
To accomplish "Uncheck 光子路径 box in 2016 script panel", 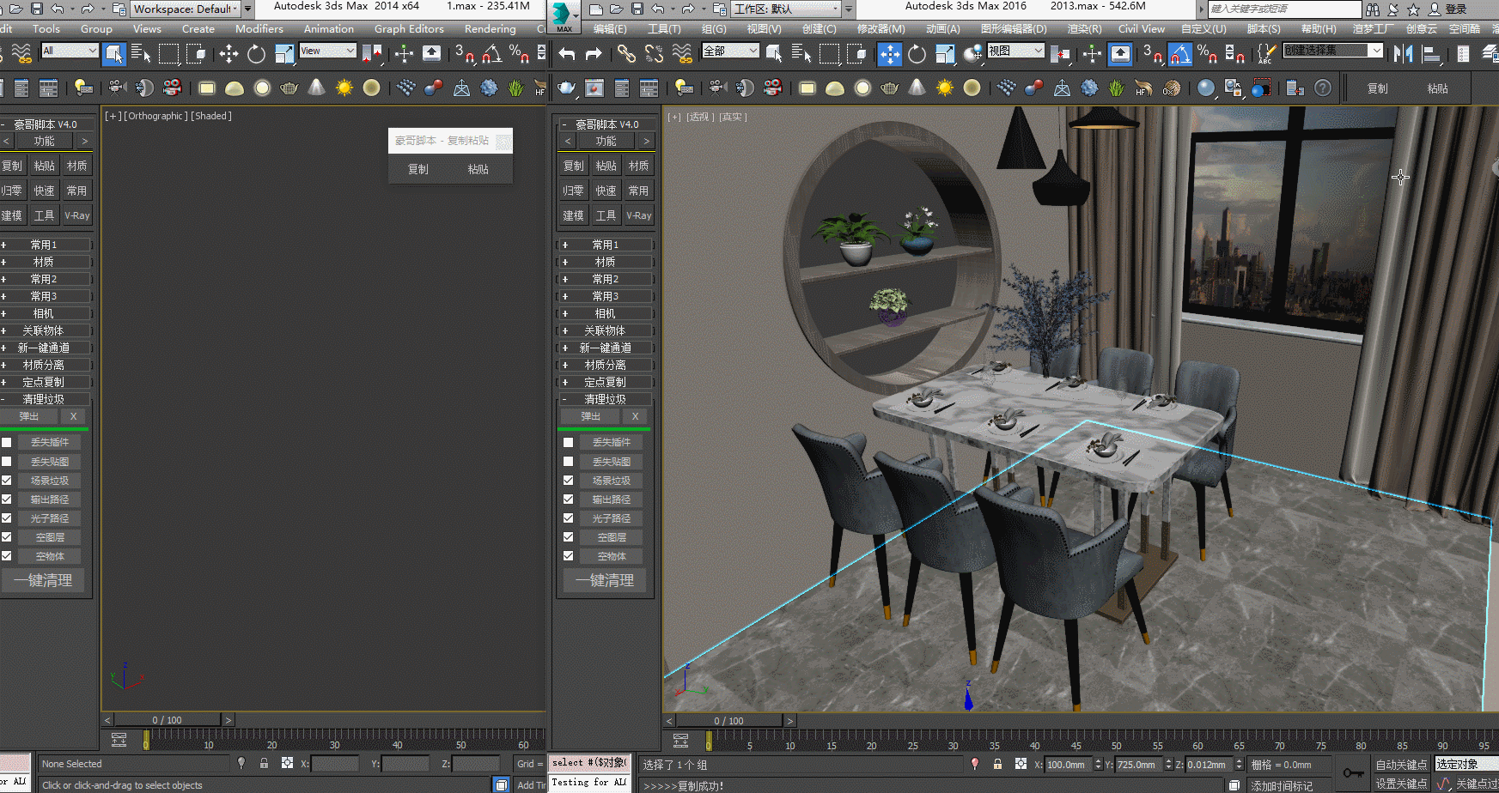I will click(x=568, y=518).
